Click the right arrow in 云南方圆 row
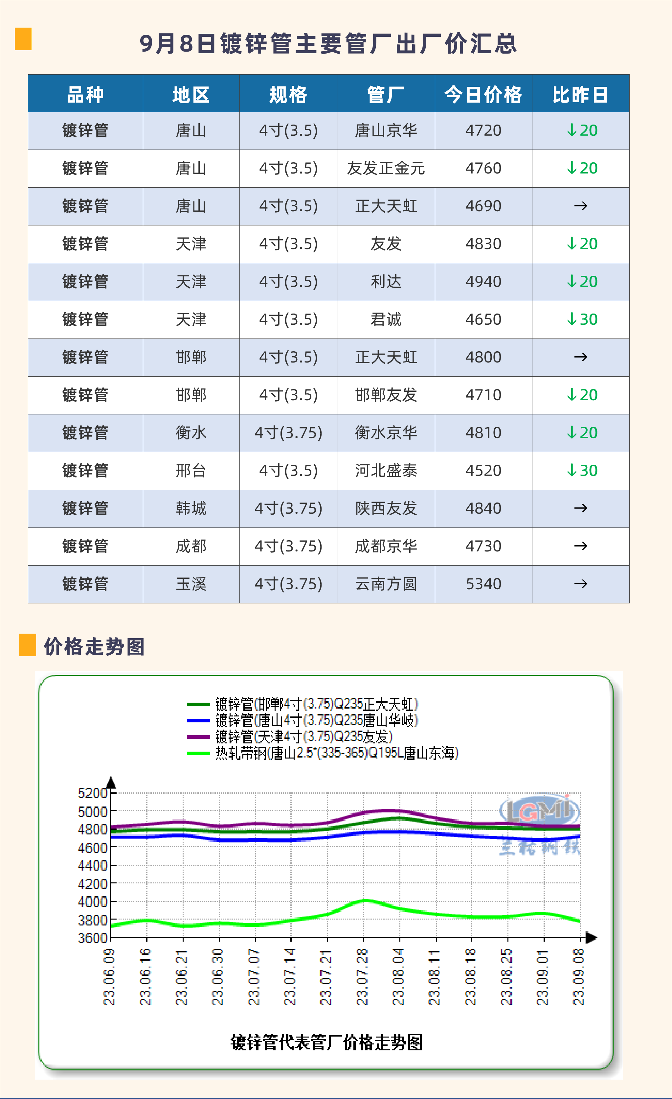 (x=580, y=584)
